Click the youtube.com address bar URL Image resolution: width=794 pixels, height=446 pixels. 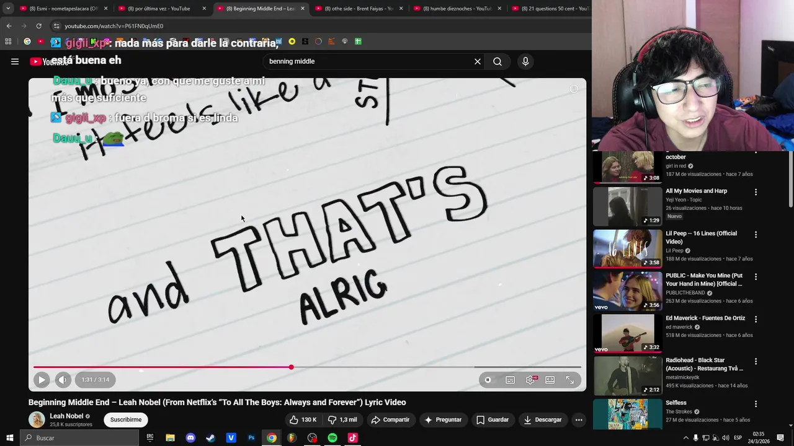[x=114, y=26]
